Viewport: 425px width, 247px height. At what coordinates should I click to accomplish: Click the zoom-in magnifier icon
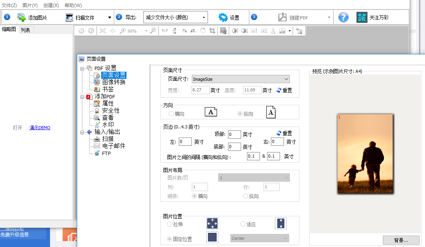[x=122, y=30]
